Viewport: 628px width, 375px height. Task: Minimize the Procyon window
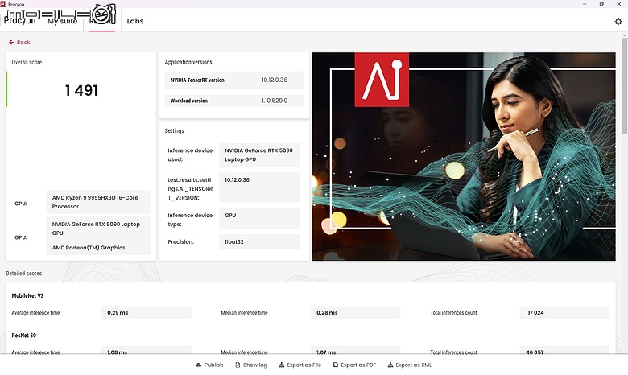[x=585, y=4]
